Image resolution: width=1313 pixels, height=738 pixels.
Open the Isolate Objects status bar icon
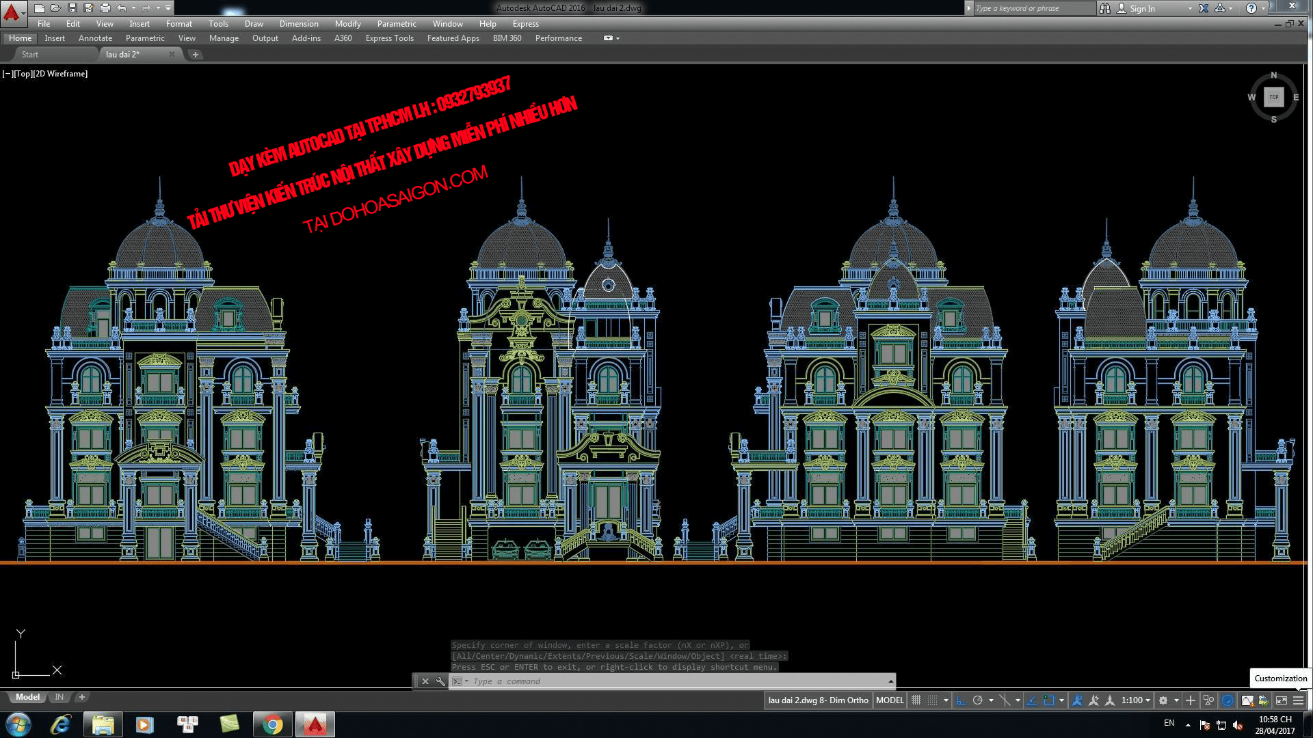pyautogui.click(x=1208, y=700)
